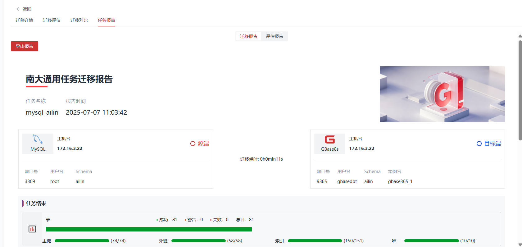Click the 索引 progress bar showing 150/151
Viewport: 522px width, 247px height.
tap(315, 241)
